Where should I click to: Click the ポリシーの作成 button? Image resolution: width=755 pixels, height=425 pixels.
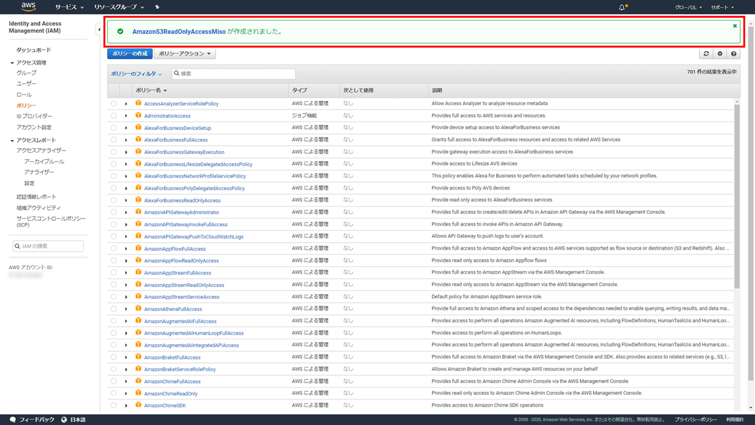click(130, 54)
